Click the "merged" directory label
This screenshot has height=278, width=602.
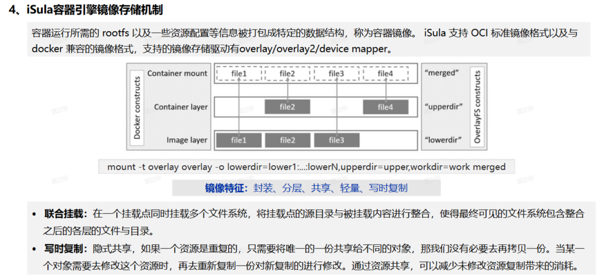[441, 73]
